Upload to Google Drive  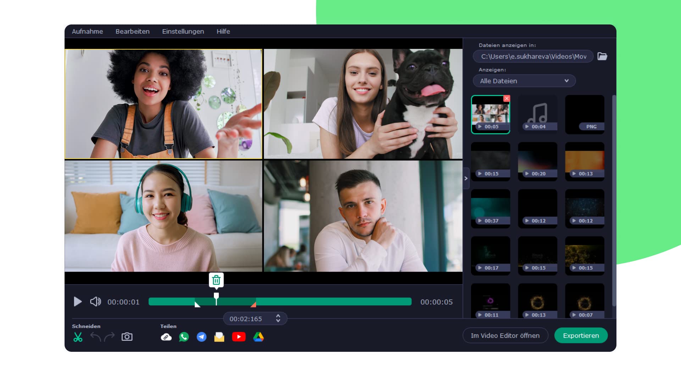coord(259,337)
